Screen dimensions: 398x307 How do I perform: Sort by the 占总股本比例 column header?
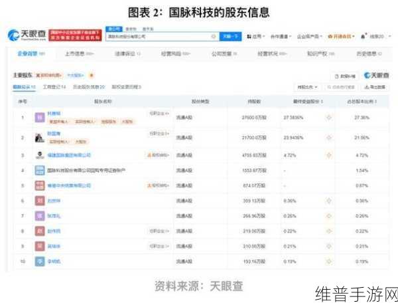point(362,102)
